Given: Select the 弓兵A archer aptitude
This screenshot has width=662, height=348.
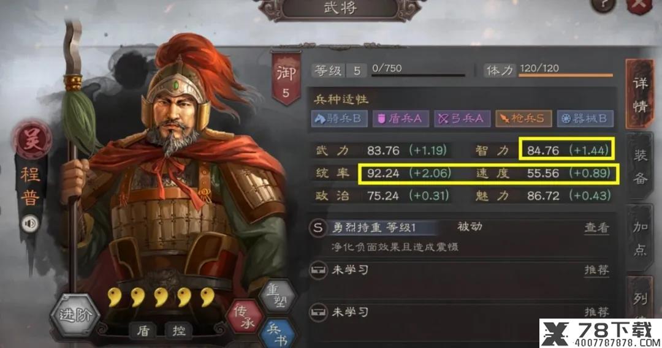Looking at the screenshot, I should coord(462,118).
